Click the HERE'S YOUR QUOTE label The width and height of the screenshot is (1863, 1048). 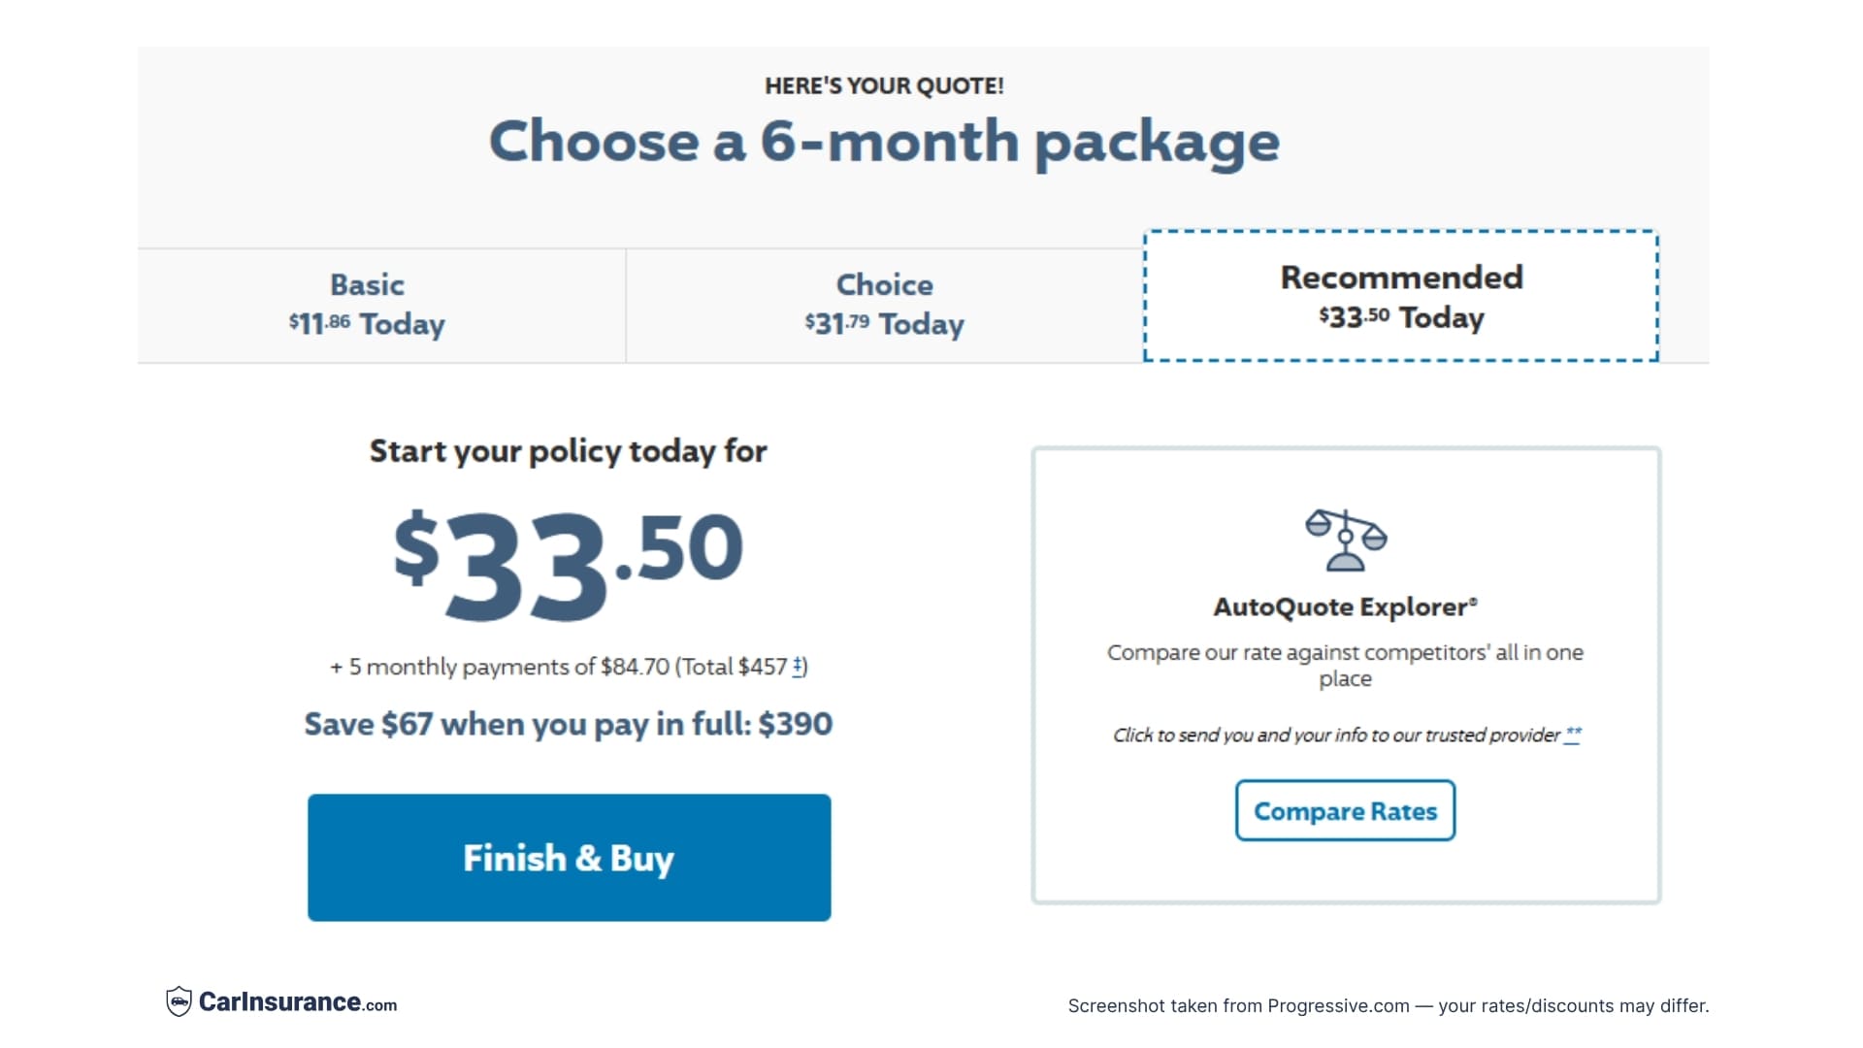click(x=884, y=85)
